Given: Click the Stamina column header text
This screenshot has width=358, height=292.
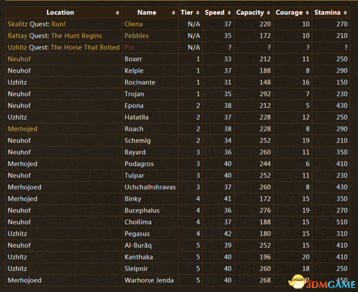Looking at the screenshot, I should click(x=327, y=12).
